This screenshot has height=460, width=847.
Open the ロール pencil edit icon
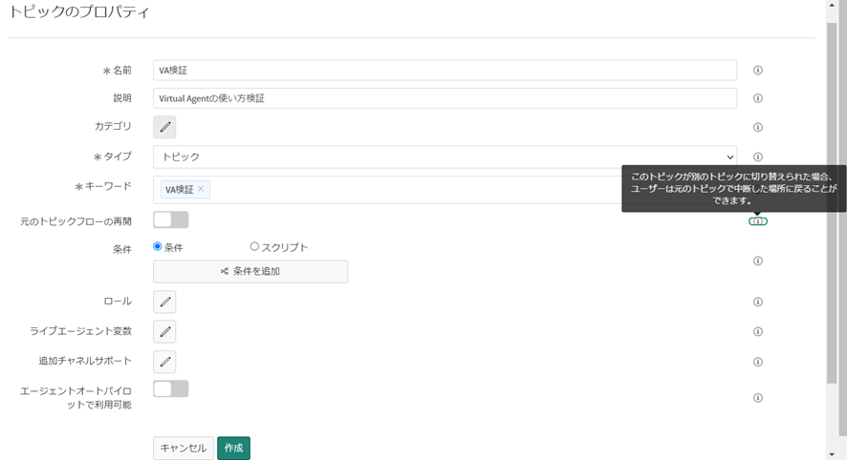coord(164,302)
